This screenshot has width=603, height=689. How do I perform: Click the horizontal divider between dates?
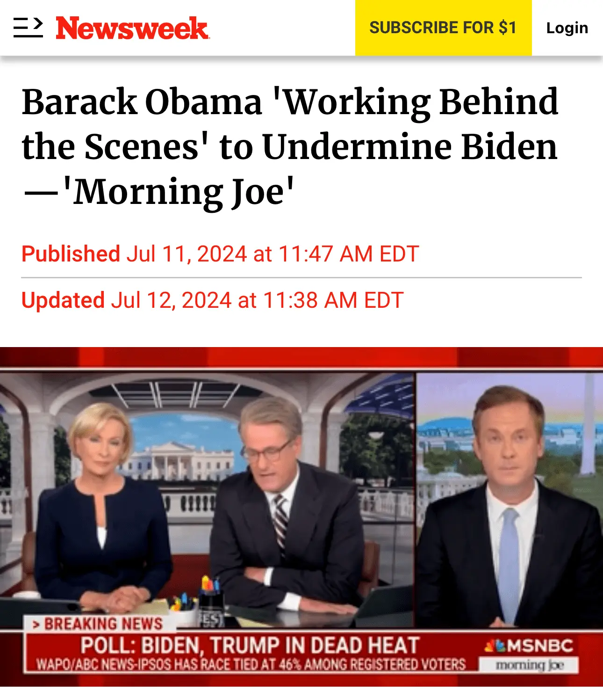(301, 277)
